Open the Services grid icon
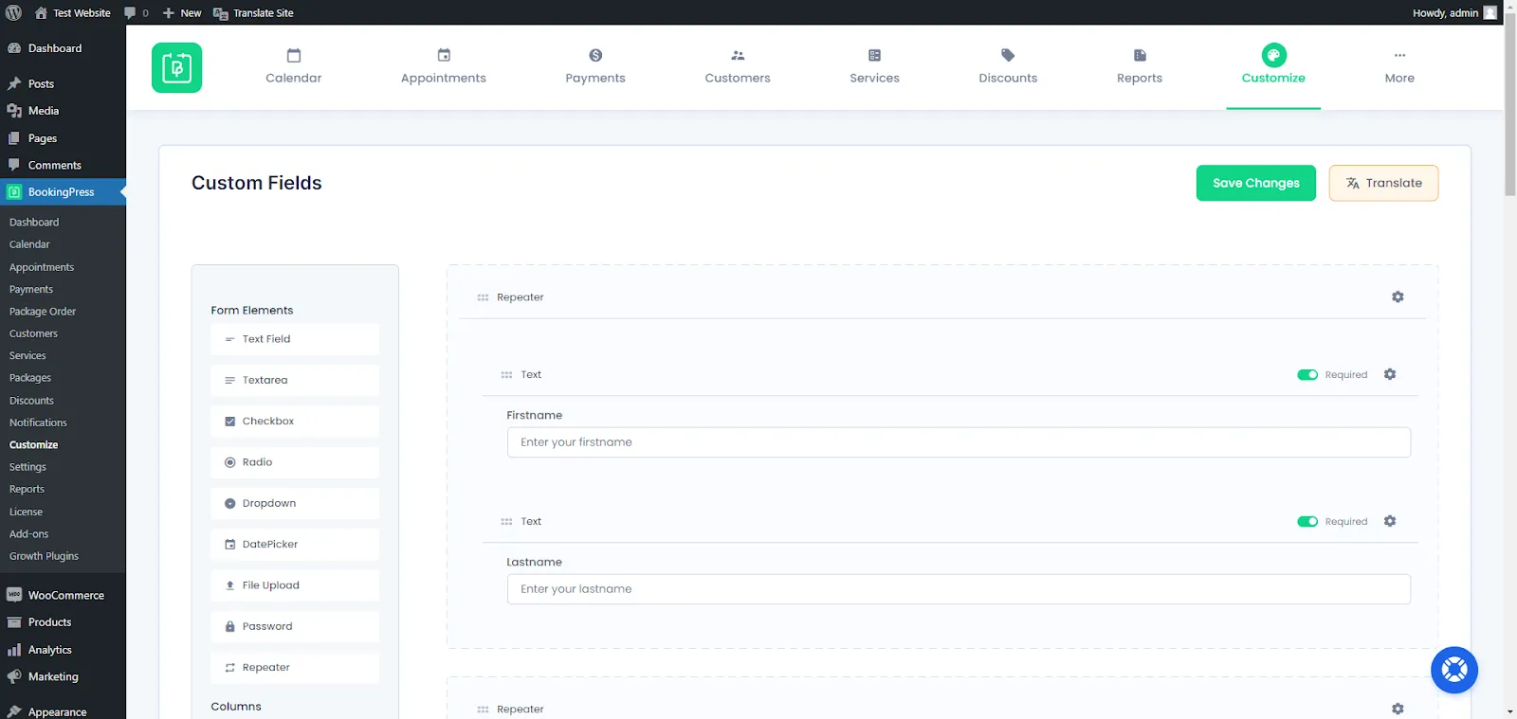The height and width of the screenshot is (719, 1517). click(x=874, y=55)
